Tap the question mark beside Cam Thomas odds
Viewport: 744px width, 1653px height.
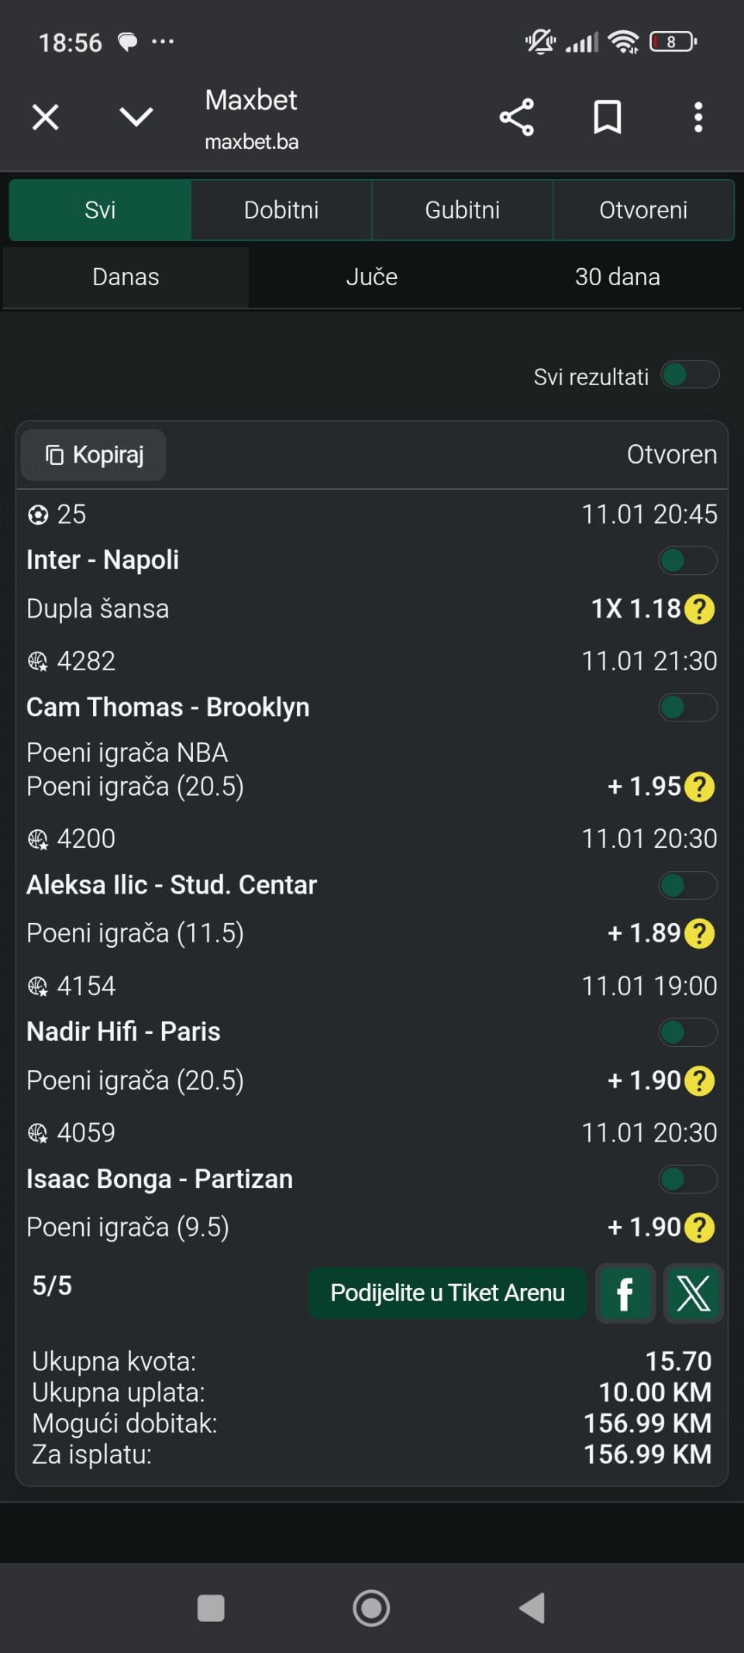pyautogui.click(x=700, y=787)
